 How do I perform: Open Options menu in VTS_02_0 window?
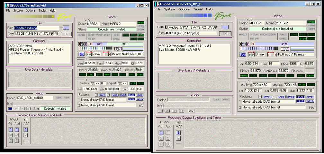pos(184,9)
